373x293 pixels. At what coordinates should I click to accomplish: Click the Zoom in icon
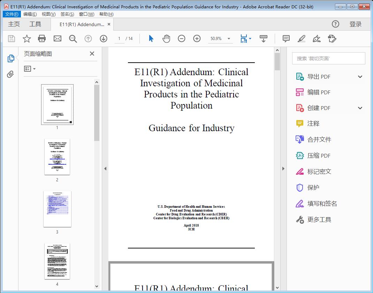point(197,39)
